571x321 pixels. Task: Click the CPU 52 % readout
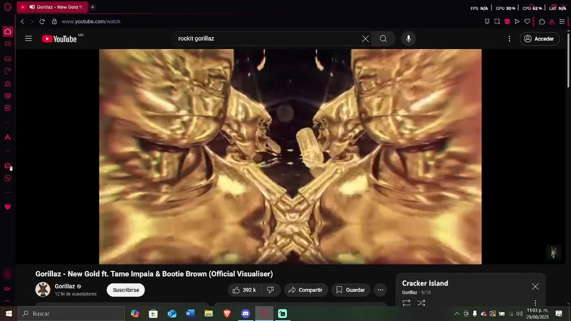coord(532,8)
